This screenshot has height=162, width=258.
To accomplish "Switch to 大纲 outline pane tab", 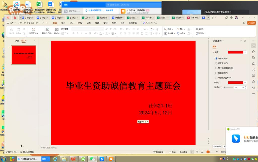I will point(17,41).
